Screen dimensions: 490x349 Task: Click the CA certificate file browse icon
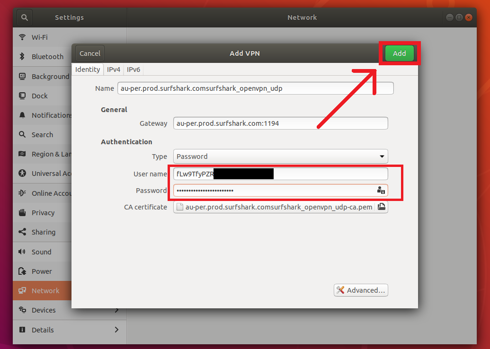[x=382, y=207]
